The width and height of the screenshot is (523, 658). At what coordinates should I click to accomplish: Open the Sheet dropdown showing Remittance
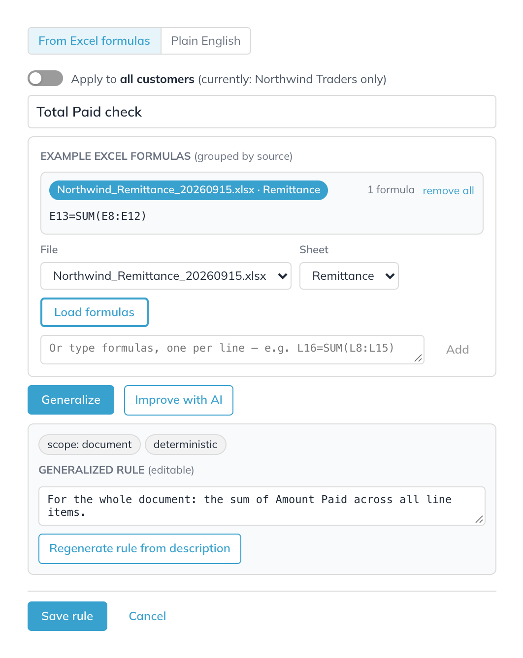pyautogui.click(x=349, y=276)
